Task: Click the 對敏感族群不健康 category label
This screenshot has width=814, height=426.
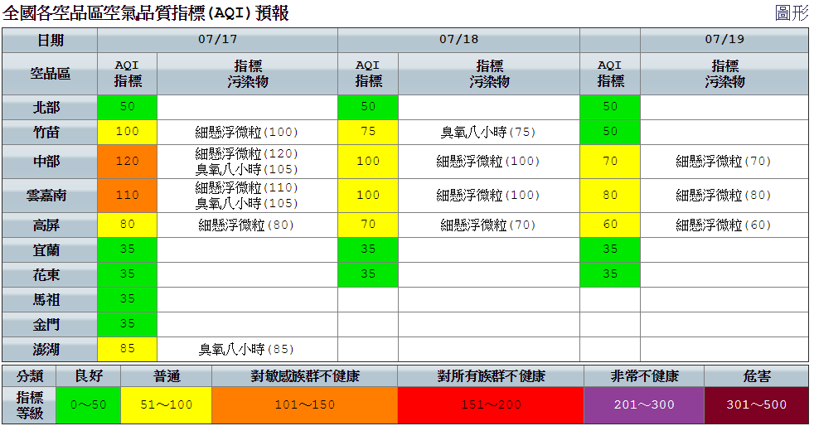Action: click(x=305, y=376)
